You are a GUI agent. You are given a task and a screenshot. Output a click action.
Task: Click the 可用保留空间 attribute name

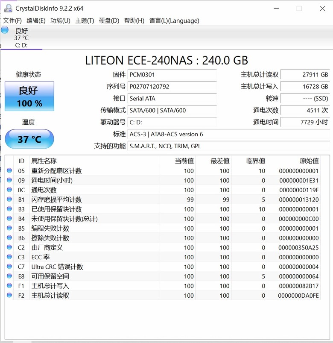tap(50, 276)
